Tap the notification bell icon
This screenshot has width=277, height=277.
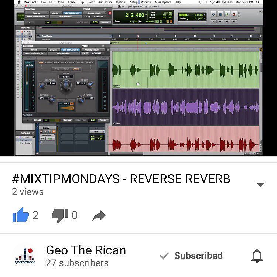[257, 256]
